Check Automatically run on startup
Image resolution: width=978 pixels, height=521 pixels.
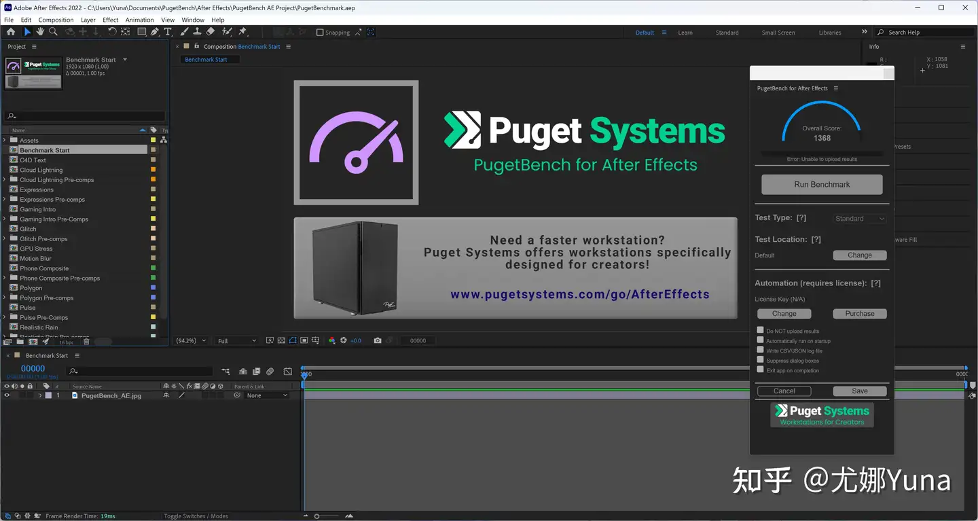(761, 340)
